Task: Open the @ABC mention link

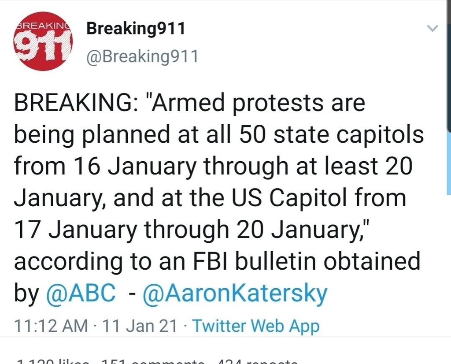Action: [x=81, y=293]
